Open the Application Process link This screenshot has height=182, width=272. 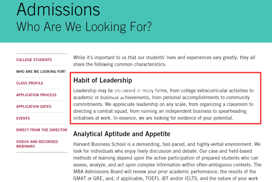[x=36, y=95]
